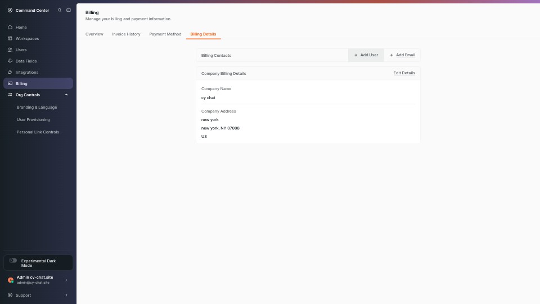Click the Workspaces sidebar icon

(x=10, y=38)
